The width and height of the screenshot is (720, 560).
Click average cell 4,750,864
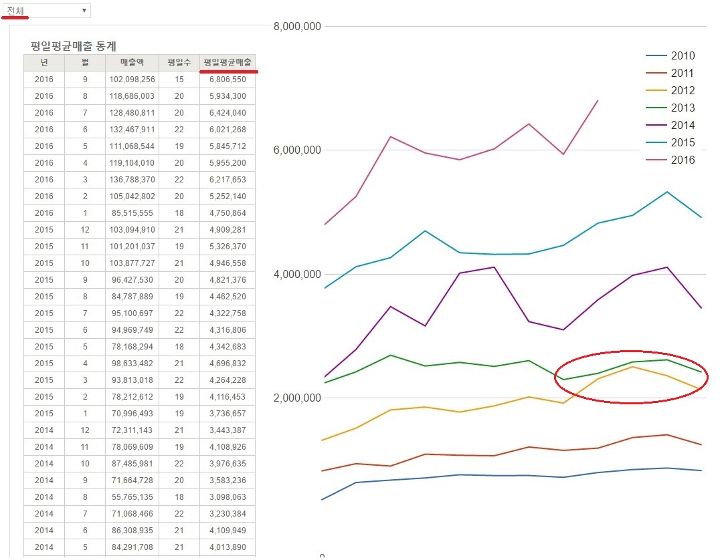(x=228, y=213)
